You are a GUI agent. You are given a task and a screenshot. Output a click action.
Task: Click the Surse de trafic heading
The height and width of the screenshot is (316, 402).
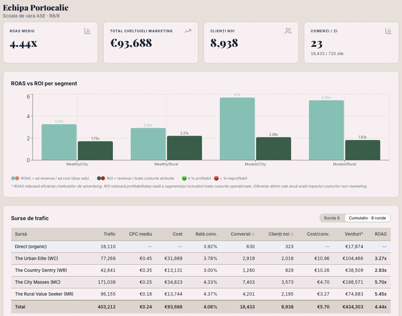30,218
